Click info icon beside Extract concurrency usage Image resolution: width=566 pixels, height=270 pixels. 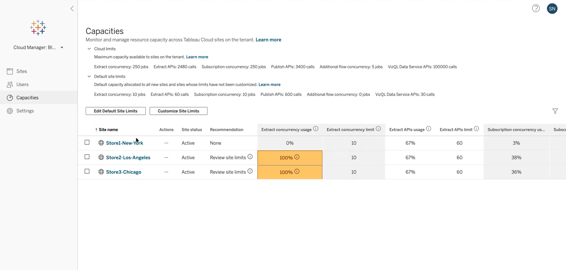coord(316,129)
